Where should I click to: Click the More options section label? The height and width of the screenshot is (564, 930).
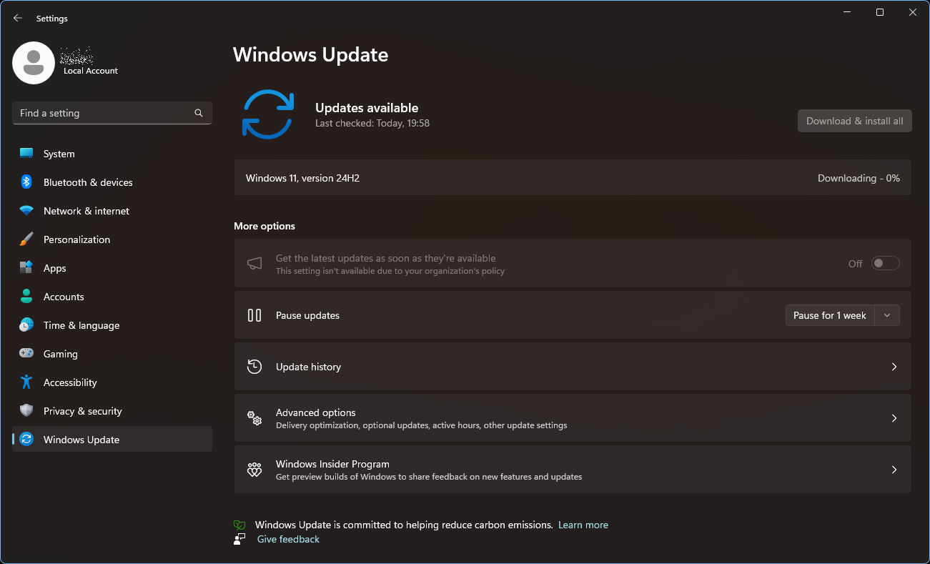264,226
